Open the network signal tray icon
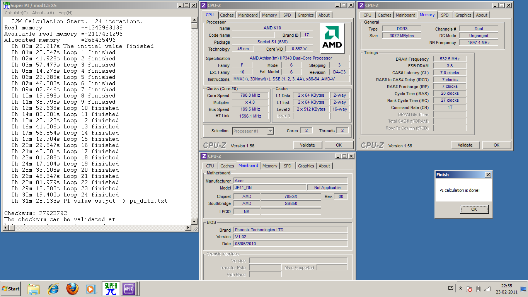Screen dimensions: 528x297 [487, 289]
